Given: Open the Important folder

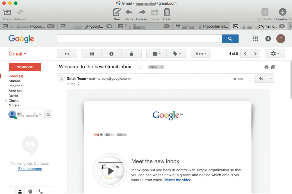Looking at the screenshot, I should pos(16,86).
